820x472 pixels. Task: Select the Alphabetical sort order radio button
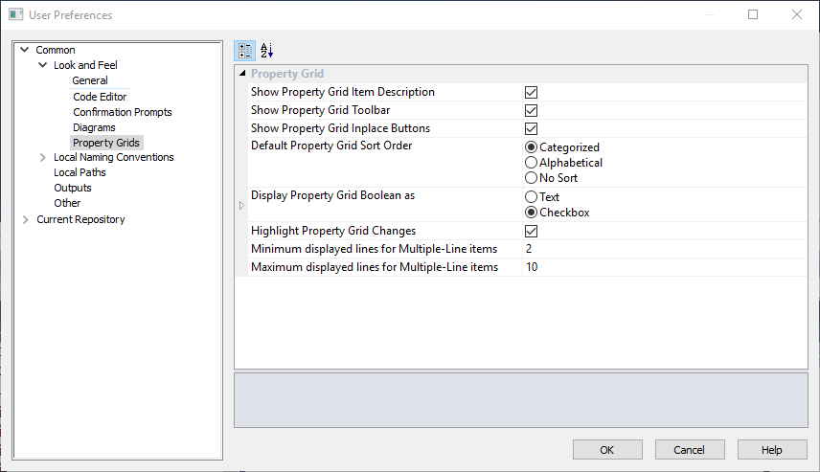(x=531, y=163)
